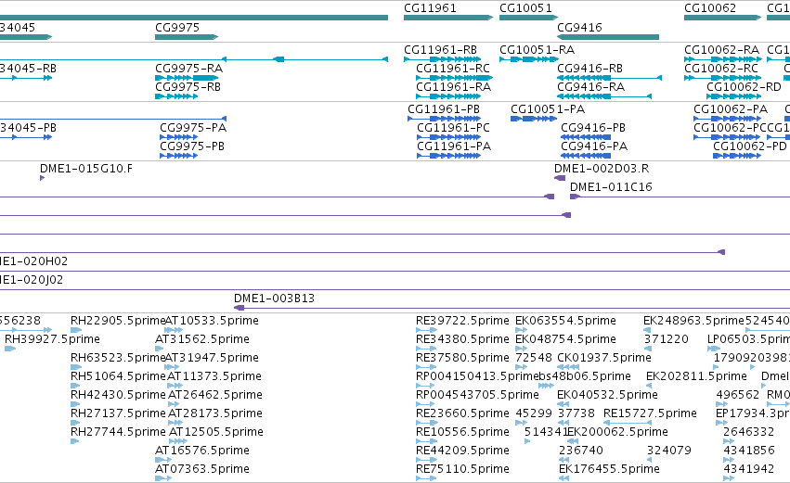
Task: Select protein CG11961-PC
Action: click(x=448, y=137)
